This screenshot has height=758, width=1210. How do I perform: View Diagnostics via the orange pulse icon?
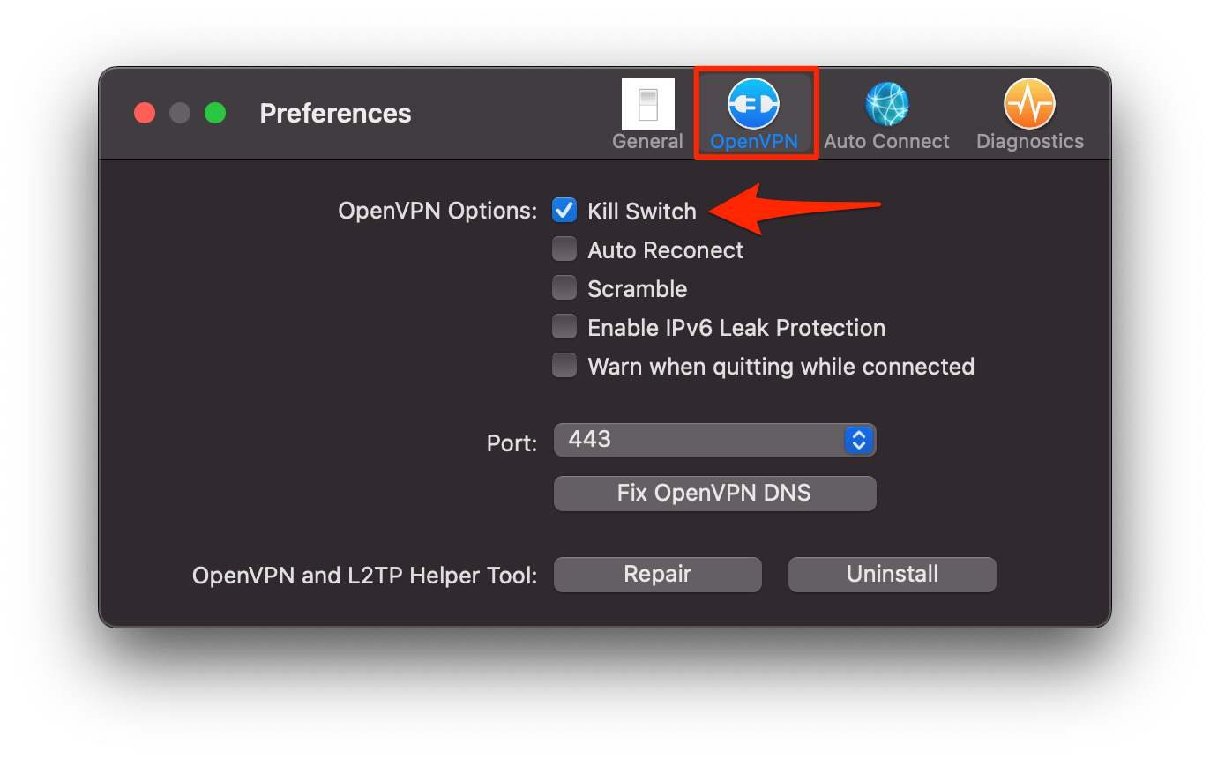point(1028,104)
